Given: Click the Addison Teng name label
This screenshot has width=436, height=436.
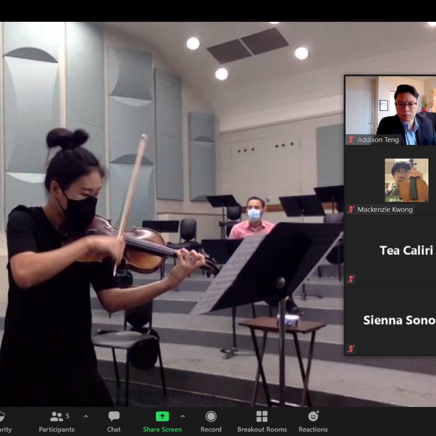Looking at the screenshot, I should pos(378,140).
